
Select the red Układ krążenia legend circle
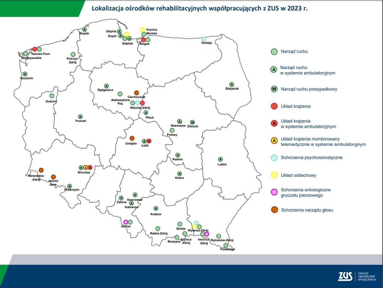click(274, 106)
